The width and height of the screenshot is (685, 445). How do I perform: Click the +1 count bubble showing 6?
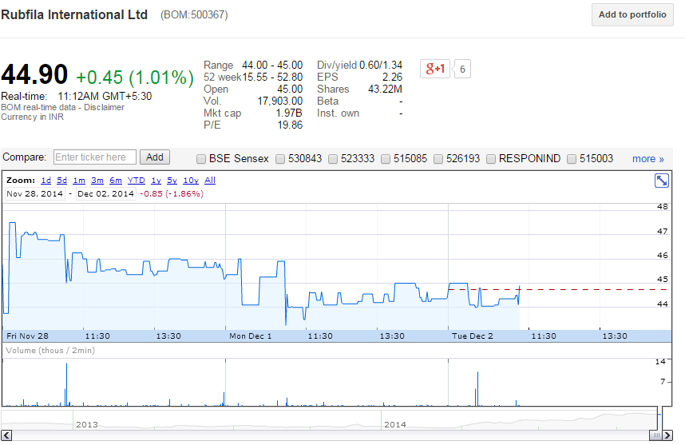tap(462, 69)
